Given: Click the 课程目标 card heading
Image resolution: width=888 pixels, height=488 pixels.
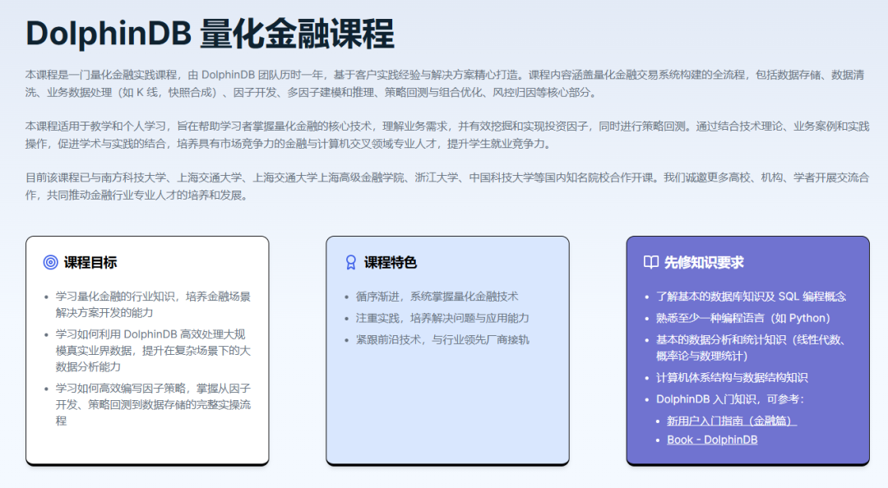Looking at the screenshot, I should coord(90,262).
